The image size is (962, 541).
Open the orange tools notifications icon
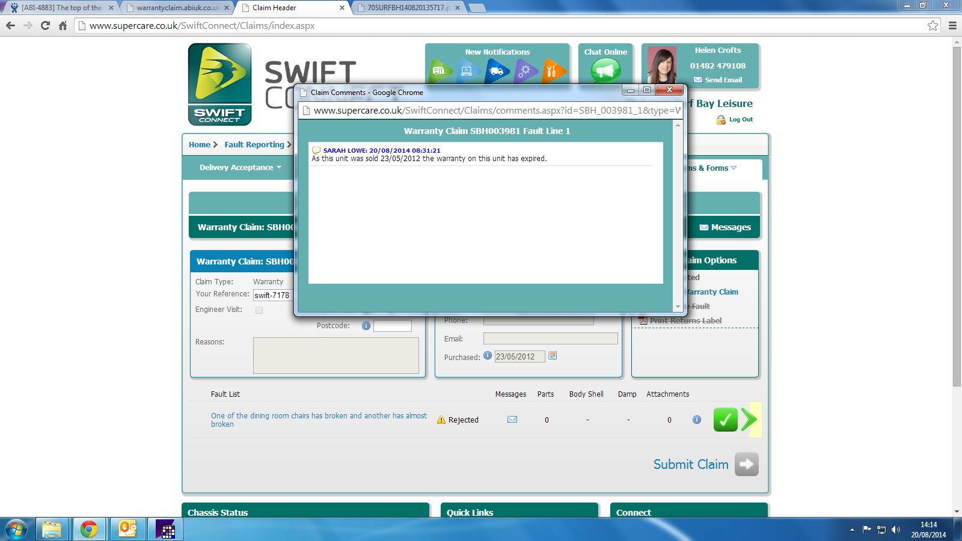[x=554, y=71]
